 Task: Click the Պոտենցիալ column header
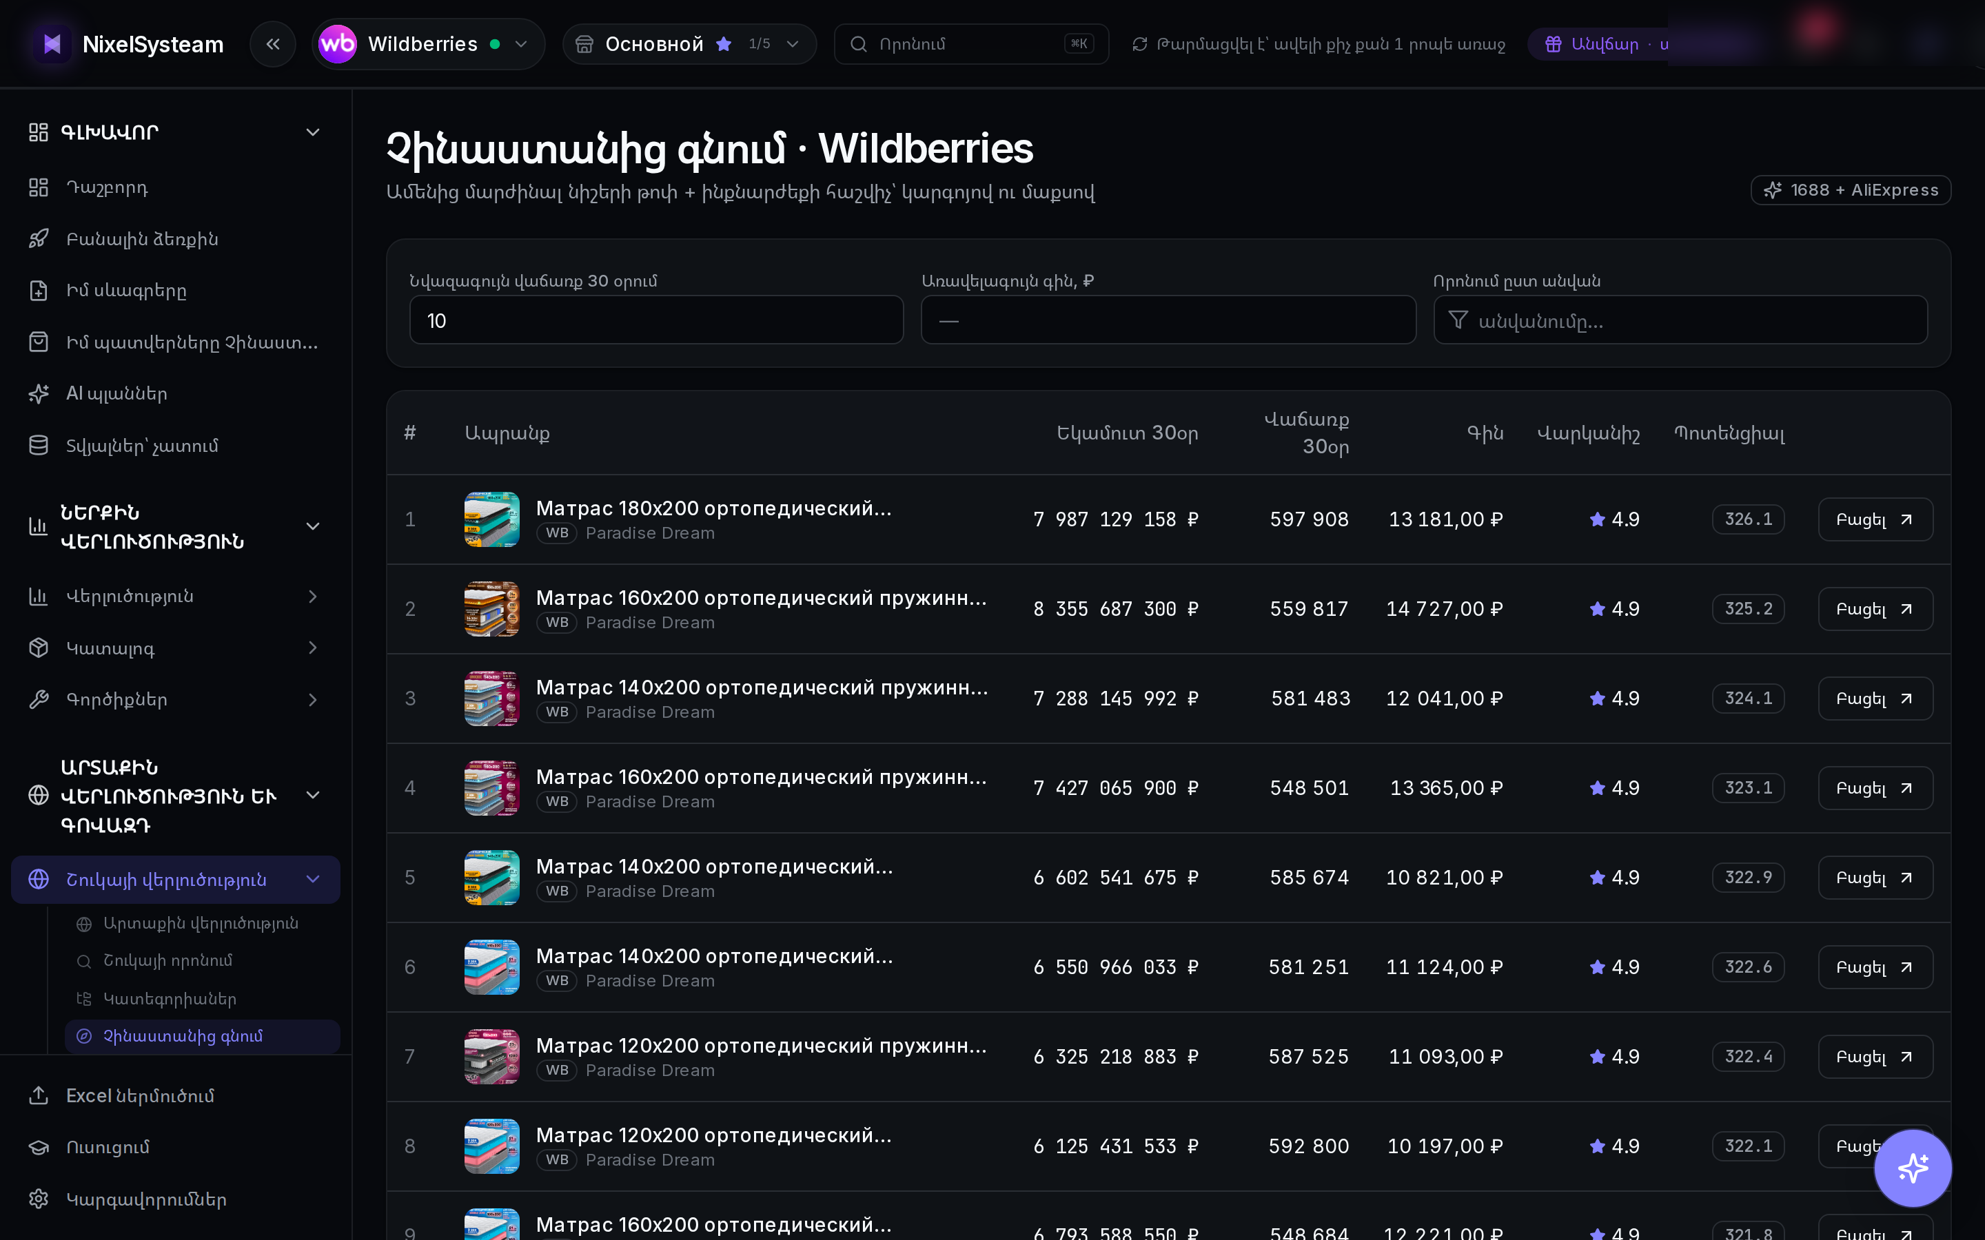pos(1729,433)
